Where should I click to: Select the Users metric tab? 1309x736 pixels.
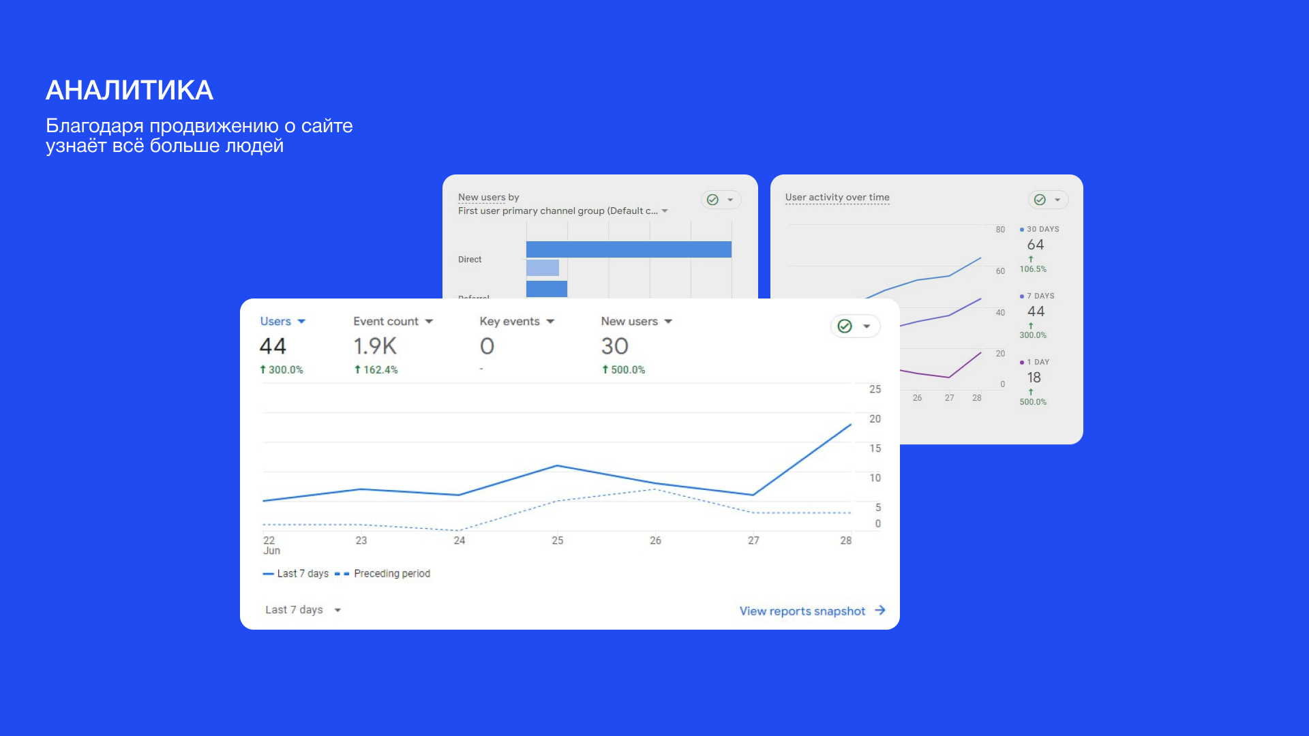pos(275,322)
